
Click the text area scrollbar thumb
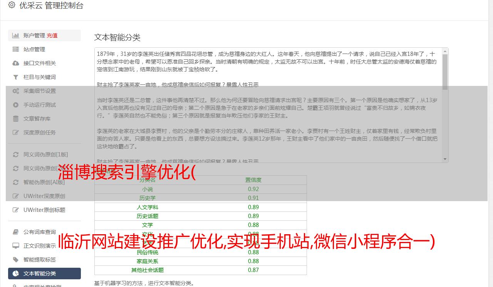(445, 72)
